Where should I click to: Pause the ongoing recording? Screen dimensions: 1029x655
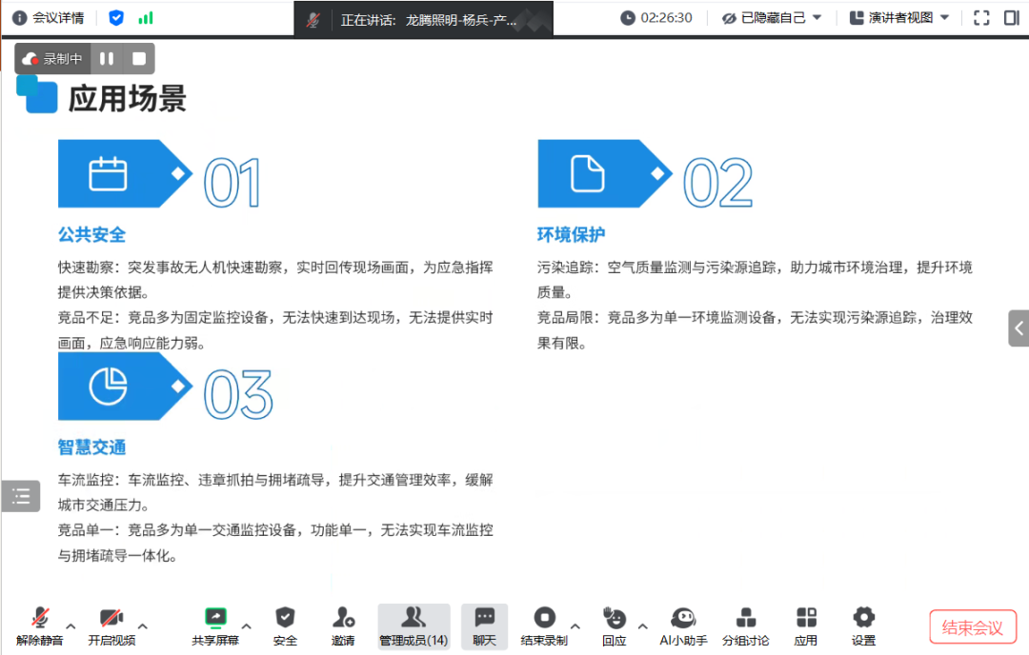pyautogui.click(x=108, y=58)
